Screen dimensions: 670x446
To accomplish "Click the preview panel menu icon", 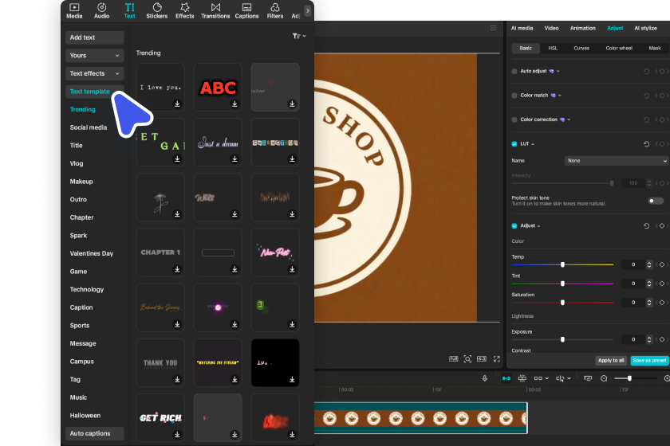I will [493, 28].
